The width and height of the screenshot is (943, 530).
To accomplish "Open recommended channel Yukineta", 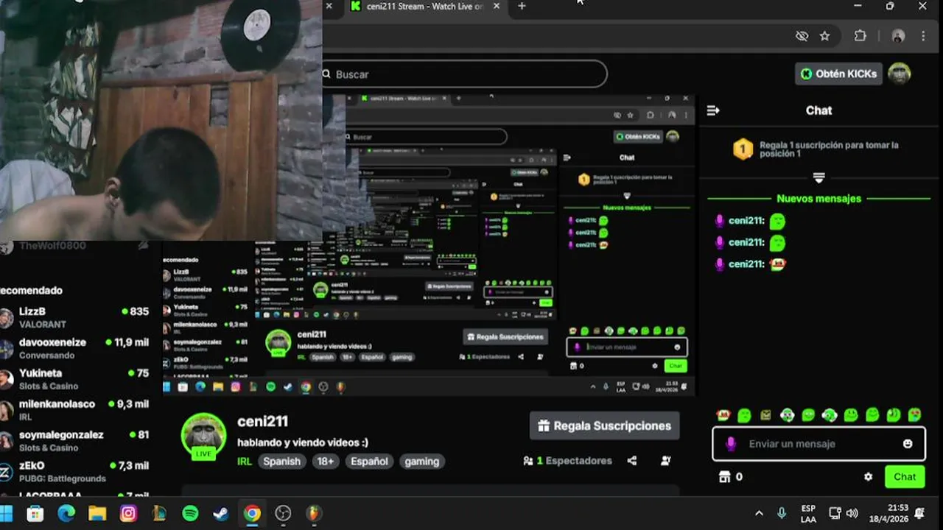I will click(x=74, y=379).
